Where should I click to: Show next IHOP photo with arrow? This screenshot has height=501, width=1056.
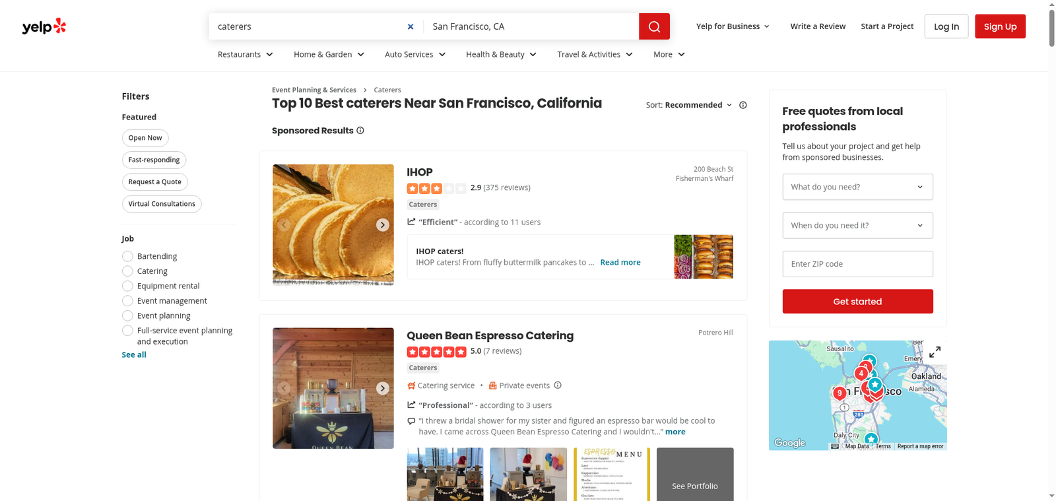[383, 225]
